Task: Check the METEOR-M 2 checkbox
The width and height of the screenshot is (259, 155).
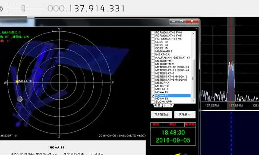Action: [x=153, y=64]
